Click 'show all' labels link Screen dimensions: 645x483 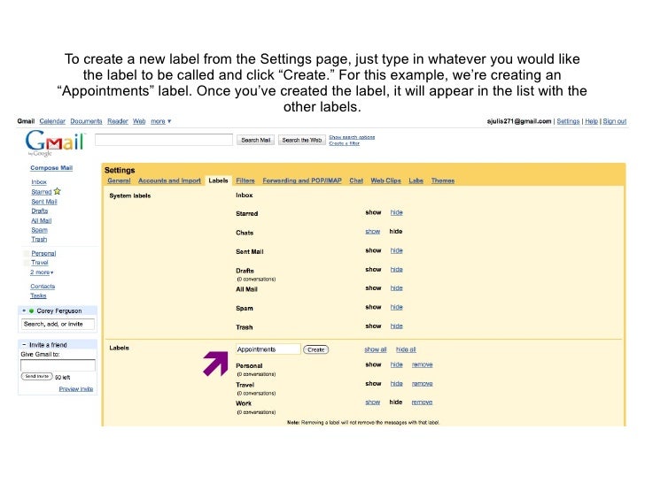[376, 349]
